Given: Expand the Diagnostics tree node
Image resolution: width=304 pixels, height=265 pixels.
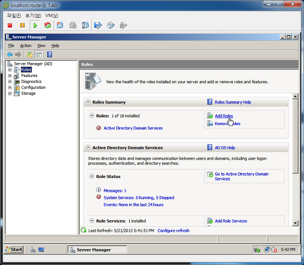Looking at the screenshot, I should click(x=10, y=82).
